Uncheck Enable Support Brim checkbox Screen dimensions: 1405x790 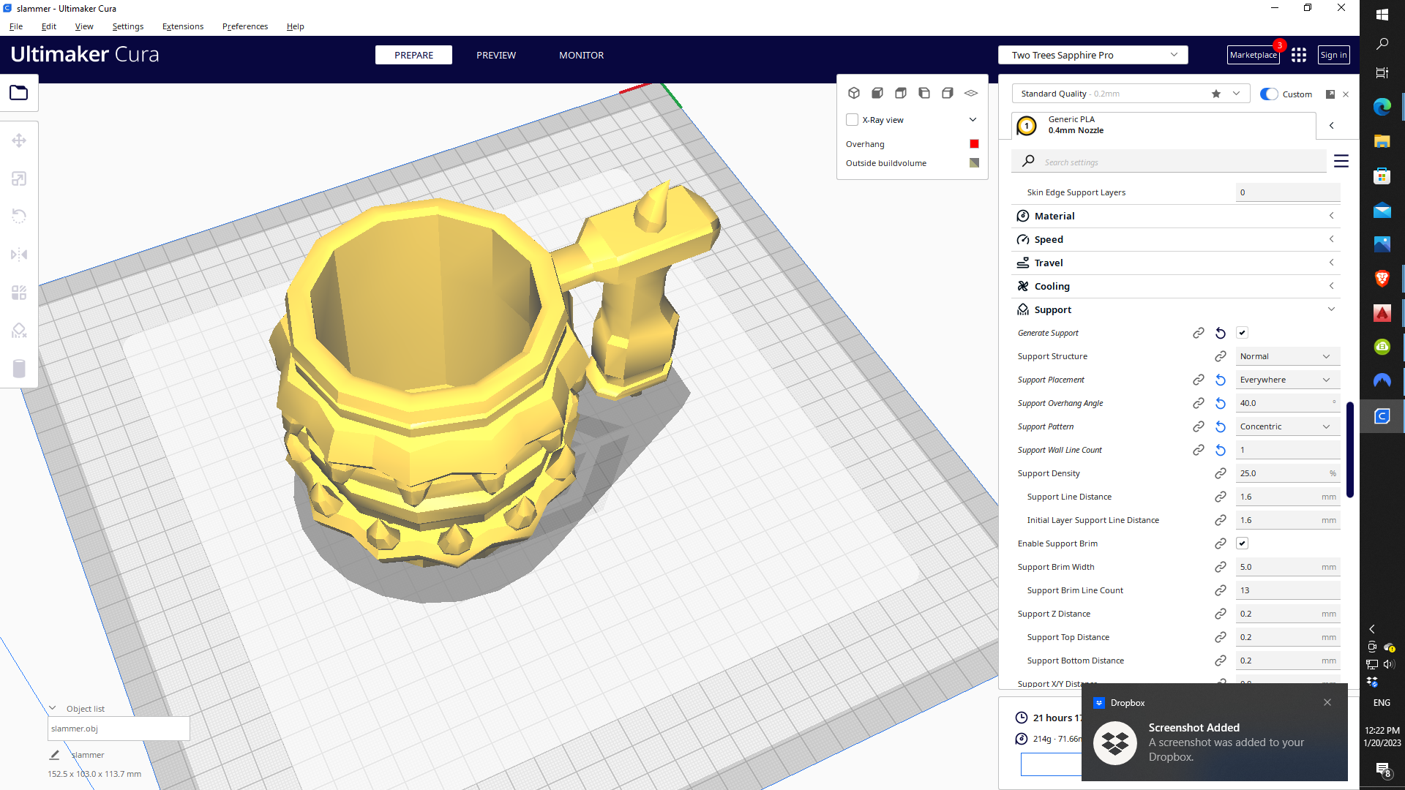coord(1242,543)
